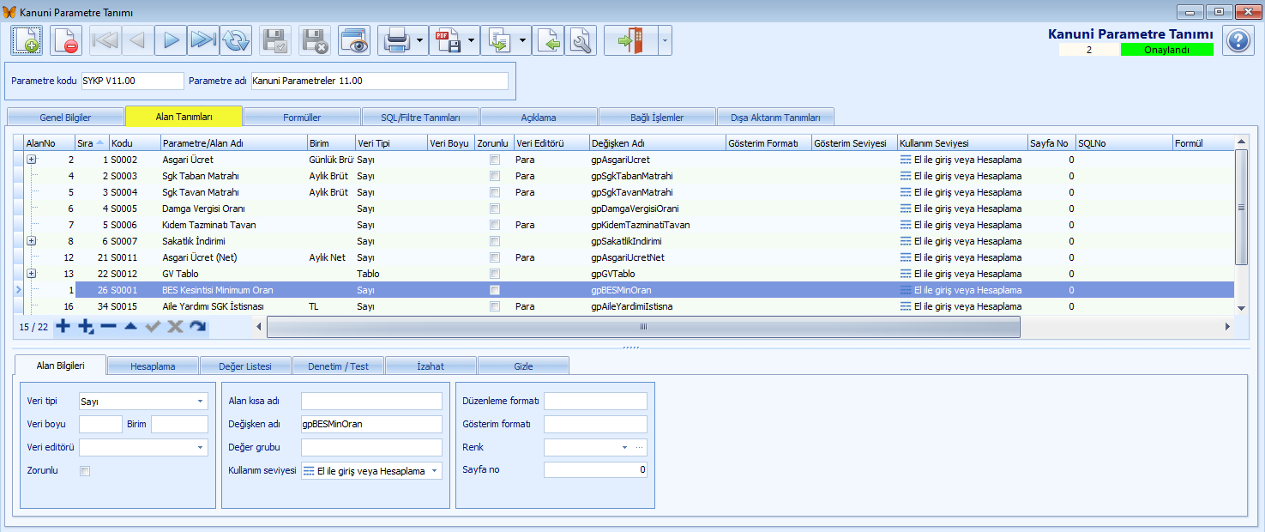Screen dimensions: 1265x532
Task: Open the Hesaplama tab
Action: pos(153,366)
